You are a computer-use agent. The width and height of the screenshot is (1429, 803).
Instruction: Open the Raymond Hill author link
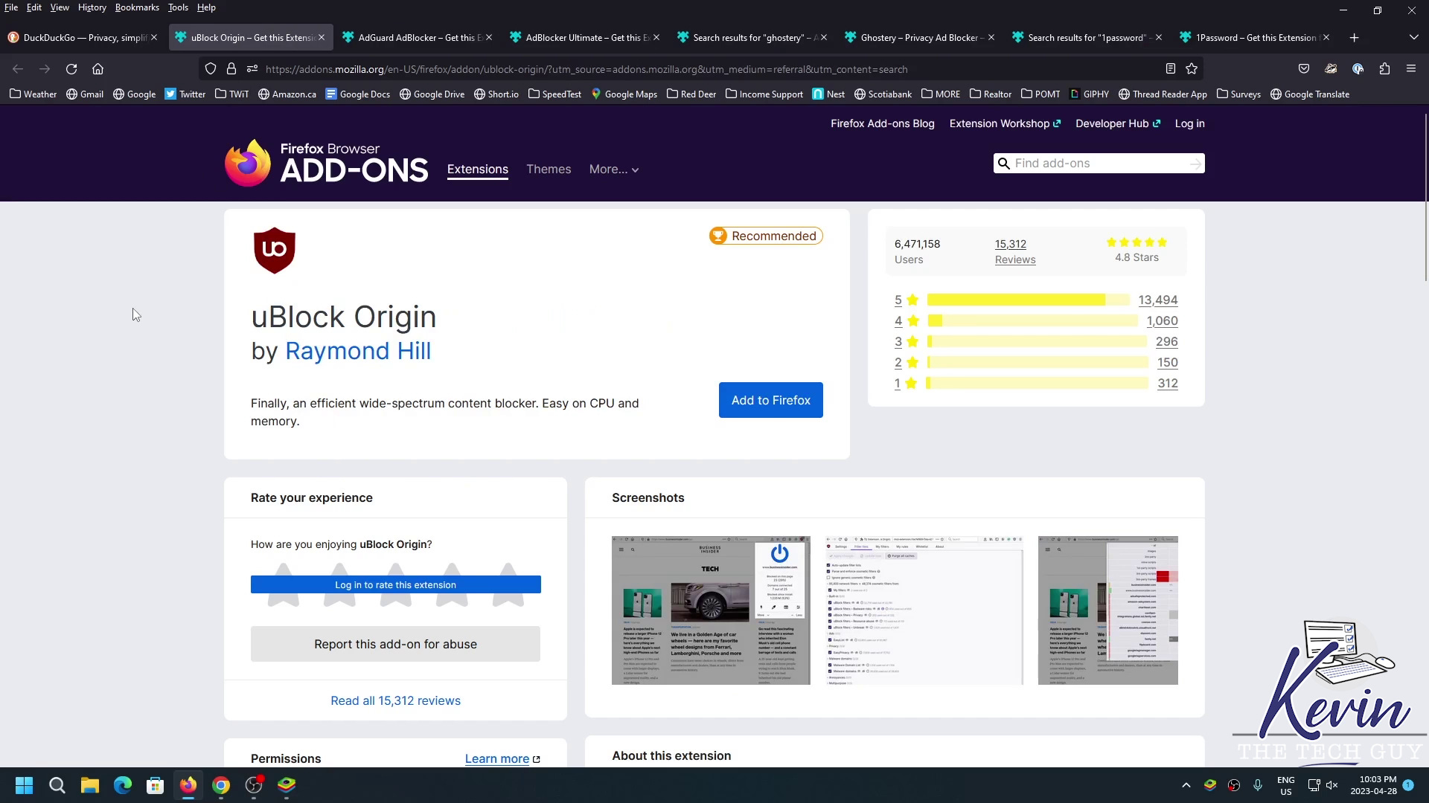pos(357,351)
